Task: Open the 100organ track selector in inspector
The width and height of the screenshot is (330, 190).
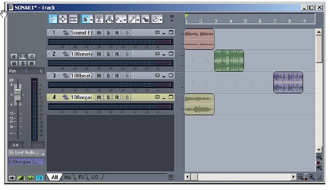Action: pyautogui.click(x=26, y=162)
